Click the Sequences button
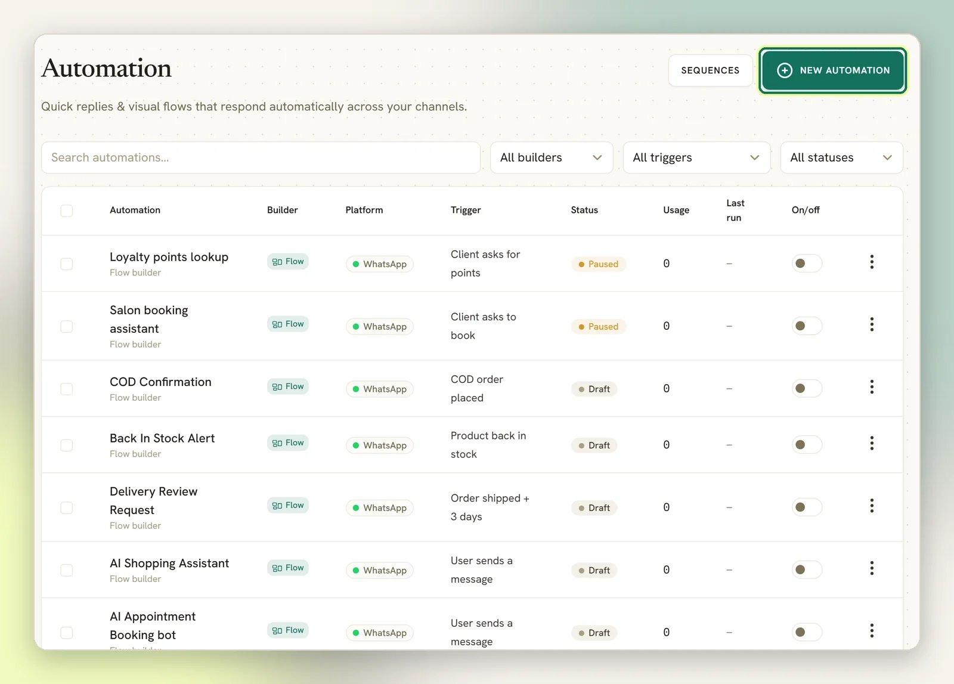 pos(710,70)
